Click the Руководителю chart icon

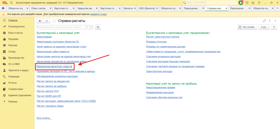[4, 27]
